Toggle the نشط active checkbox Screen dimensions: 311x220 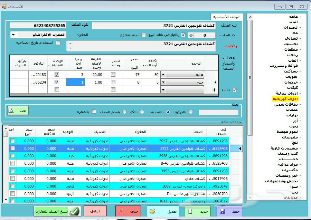[x=234, y=90]
